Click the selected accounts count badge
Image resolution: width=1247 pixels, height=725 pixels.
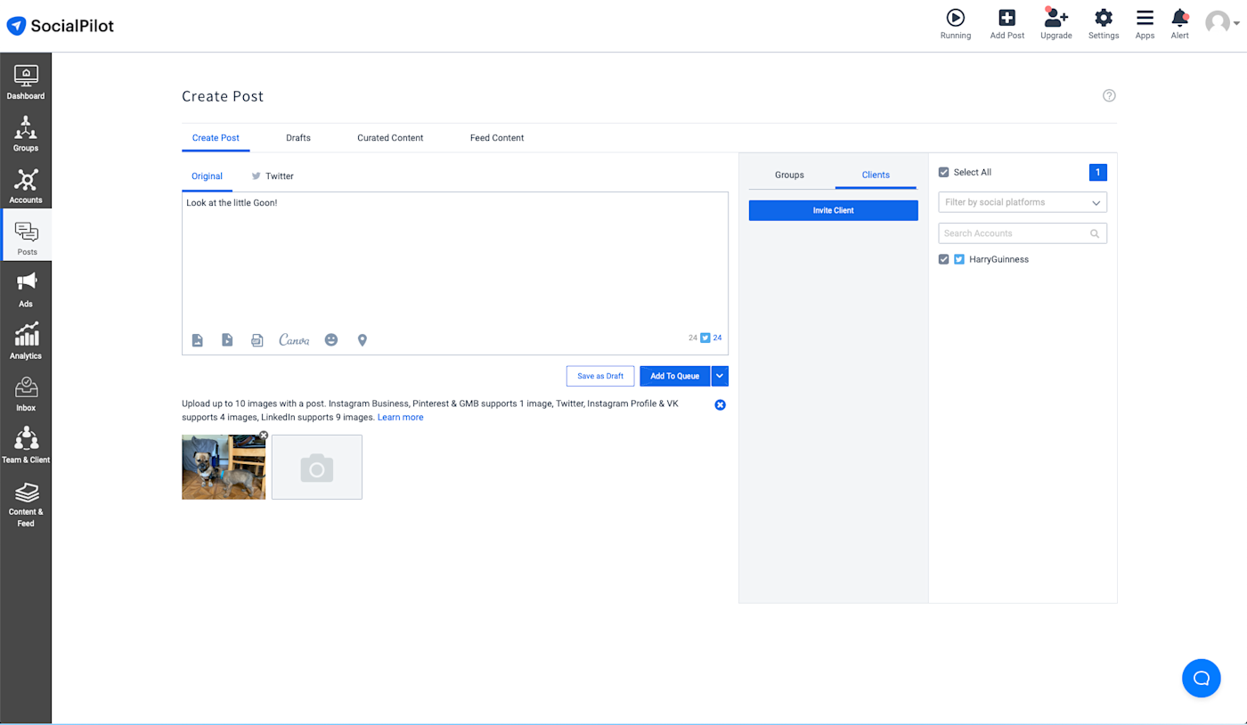click(1098, 173)
